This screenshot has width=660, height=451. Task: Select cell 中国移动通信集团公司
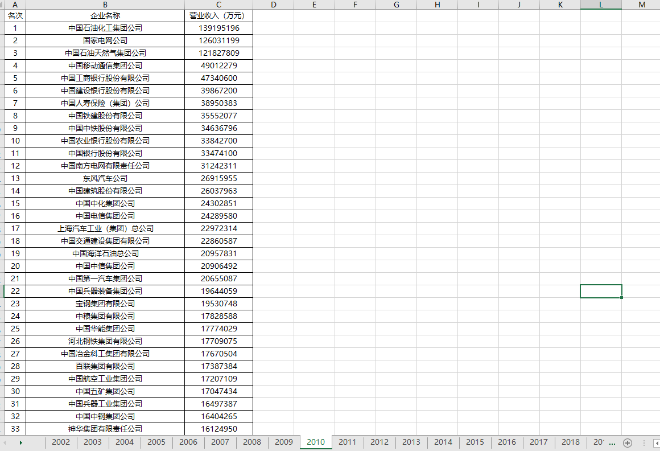(x=105, y=65)
